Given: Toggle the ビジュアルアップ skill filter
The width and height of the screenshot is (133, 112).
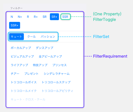Looking at the screenshot, I should click(x=22, y=56).
